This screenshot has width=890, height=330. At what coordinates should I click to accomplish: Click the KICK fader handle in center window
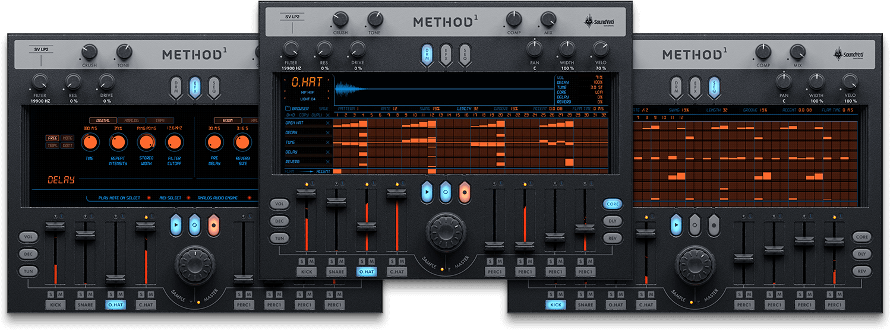pos(307,193)
